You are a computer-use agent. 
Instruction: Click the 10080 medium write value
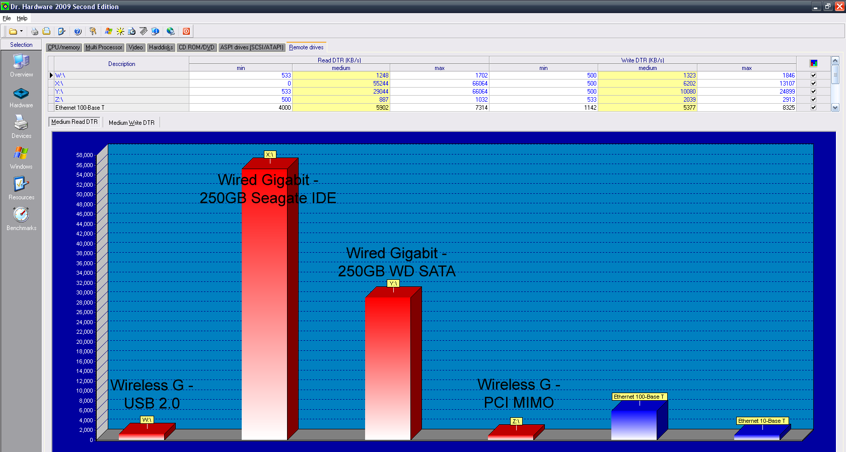tap(688, 92)
